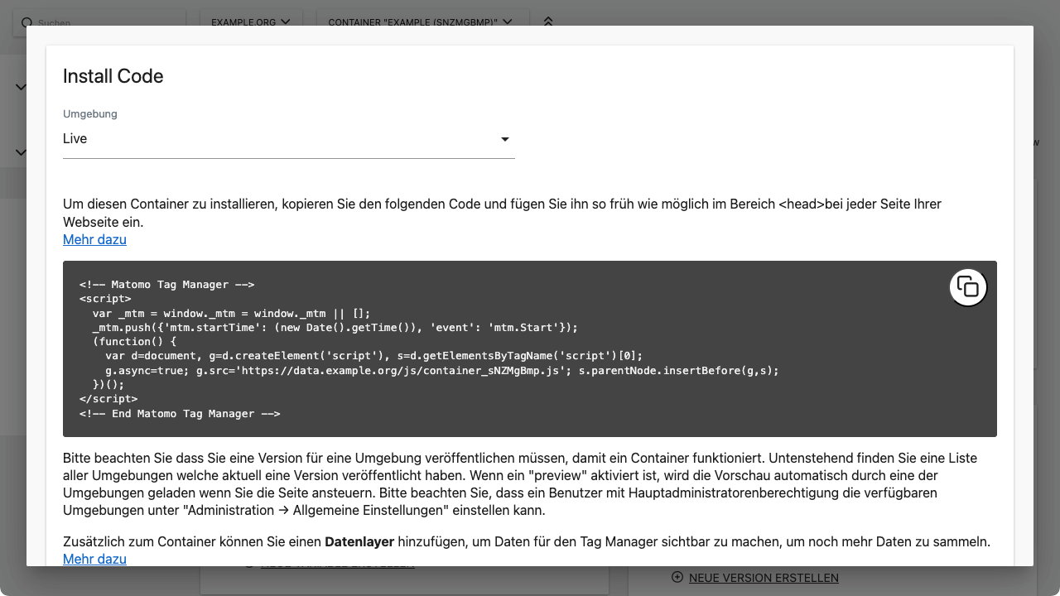Click the opening "<script>" code line
Viewport: 1060px width, 596px height.
(x=105, y=299)
